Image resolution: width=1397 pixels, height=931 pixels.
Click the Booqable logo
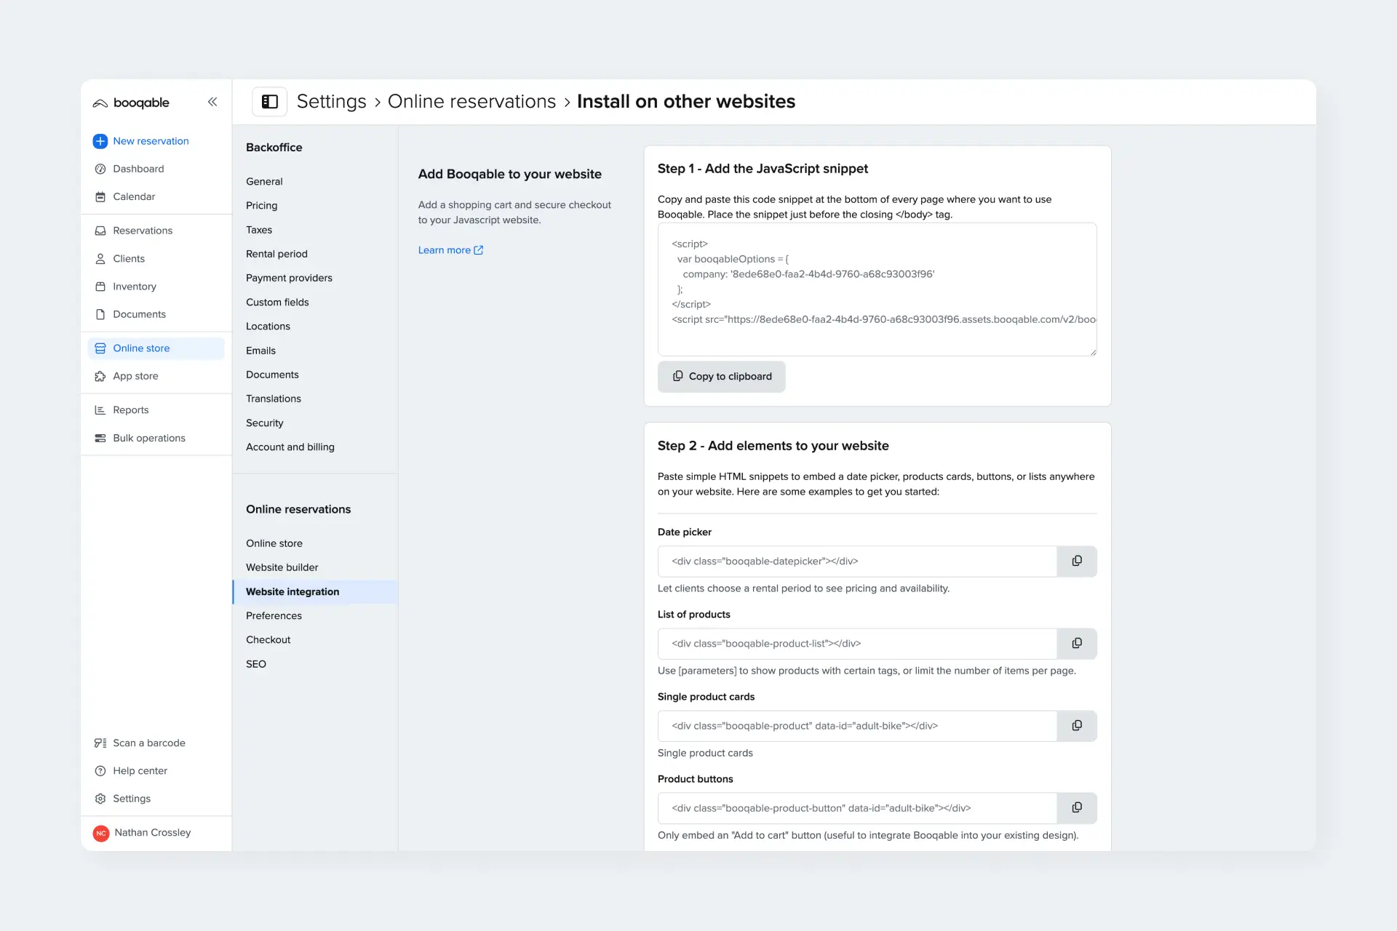click(131, 103)
